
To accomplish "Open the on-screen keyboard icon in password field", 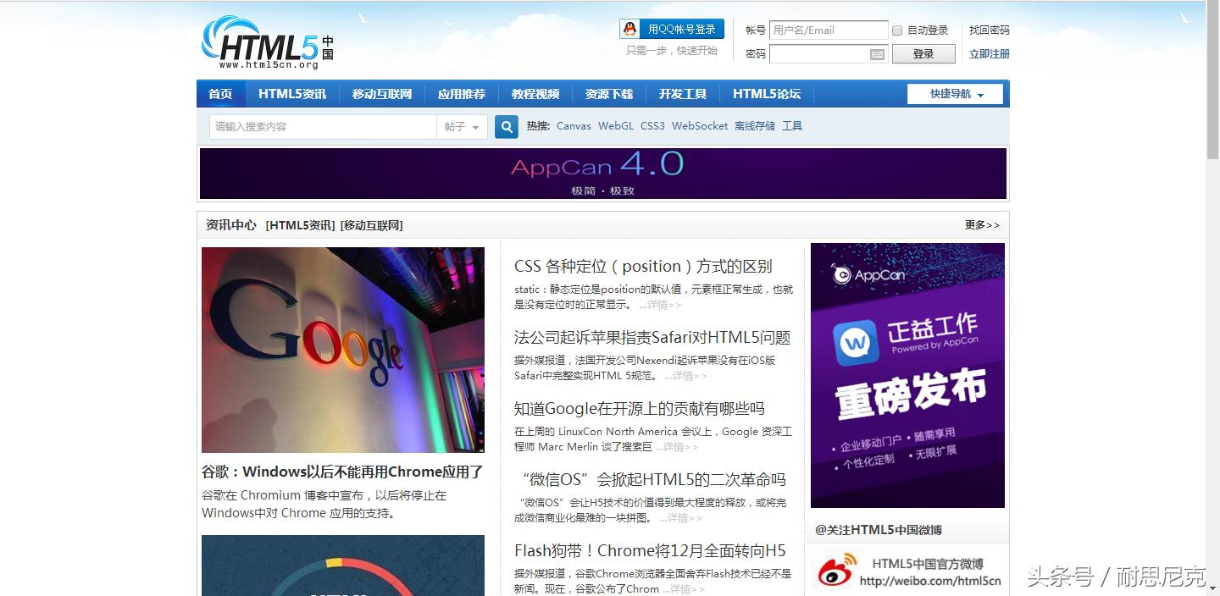I will [876, 53].
